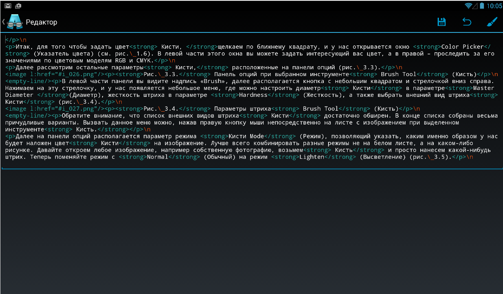Click the text Кисти Mode

(246, 137)
